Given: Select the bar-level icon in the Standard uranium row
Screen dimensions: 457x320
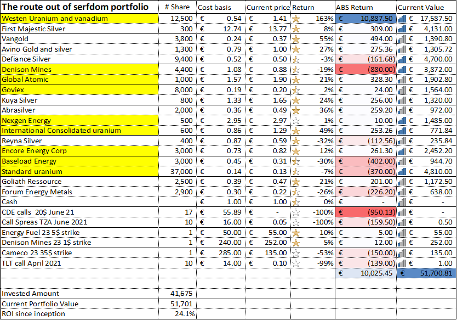Looking at the screenshot, I should tap(402, 172).
